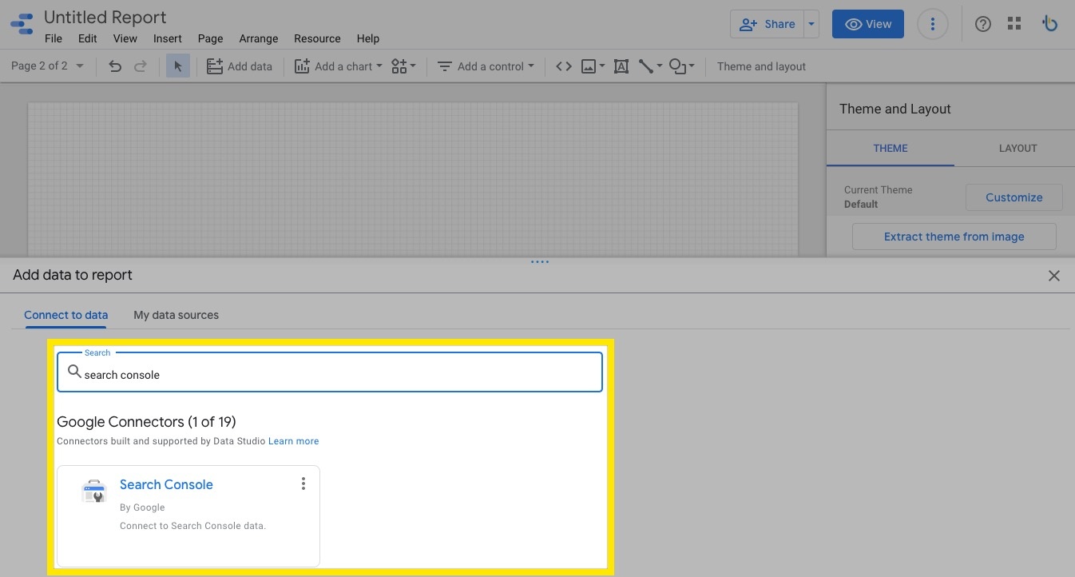
Task: Expand the Share options dropdown arrow
Action: point(811,24)
